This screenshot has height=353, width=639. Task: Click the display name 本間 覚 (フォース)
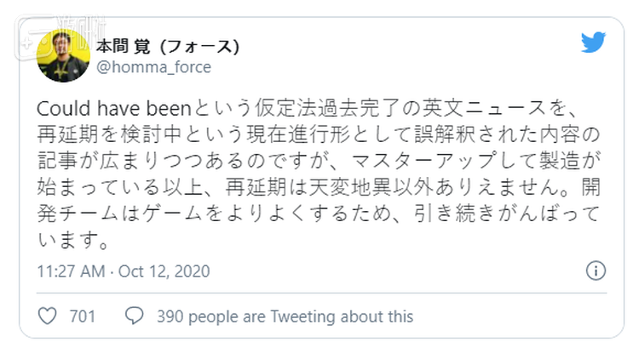coord(166,45)
